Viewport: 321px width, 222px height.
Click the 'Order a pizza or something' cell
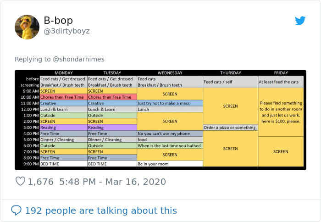(230, 128)
